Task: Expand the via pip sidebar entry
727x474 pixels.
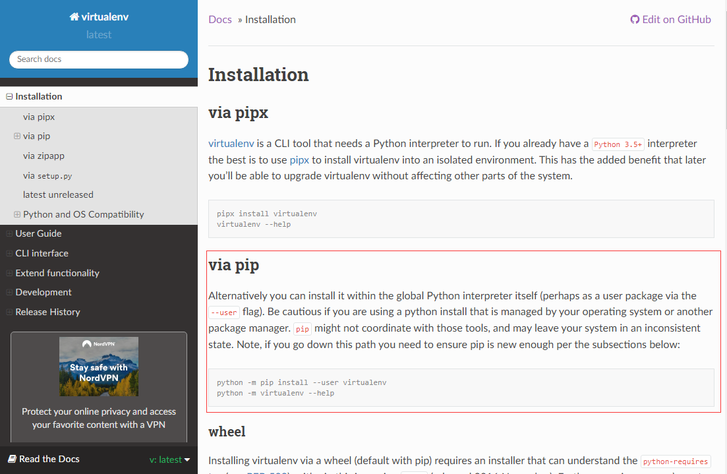Action: 17,136
